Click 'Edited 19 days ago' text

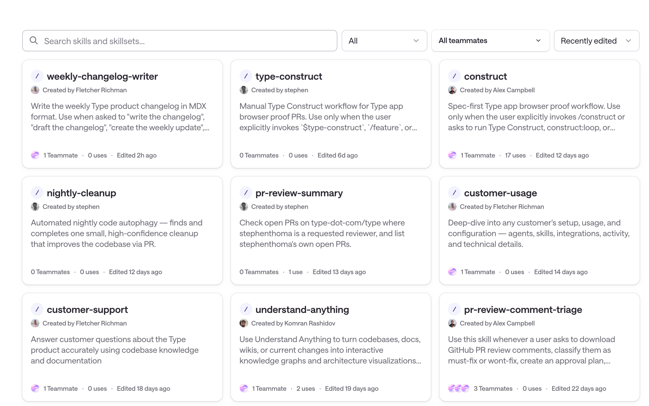coord(352,388)
